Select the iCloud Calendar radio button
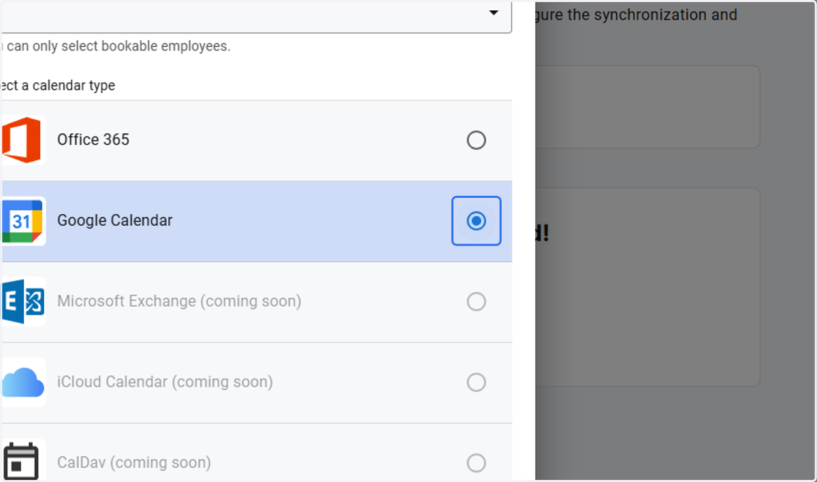 click(x=476, y=382)
